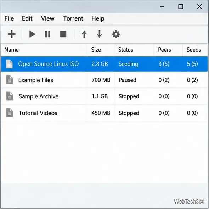Close the torrent client window
The height and width of the screenshot is (209, 209).
(199, 6)
